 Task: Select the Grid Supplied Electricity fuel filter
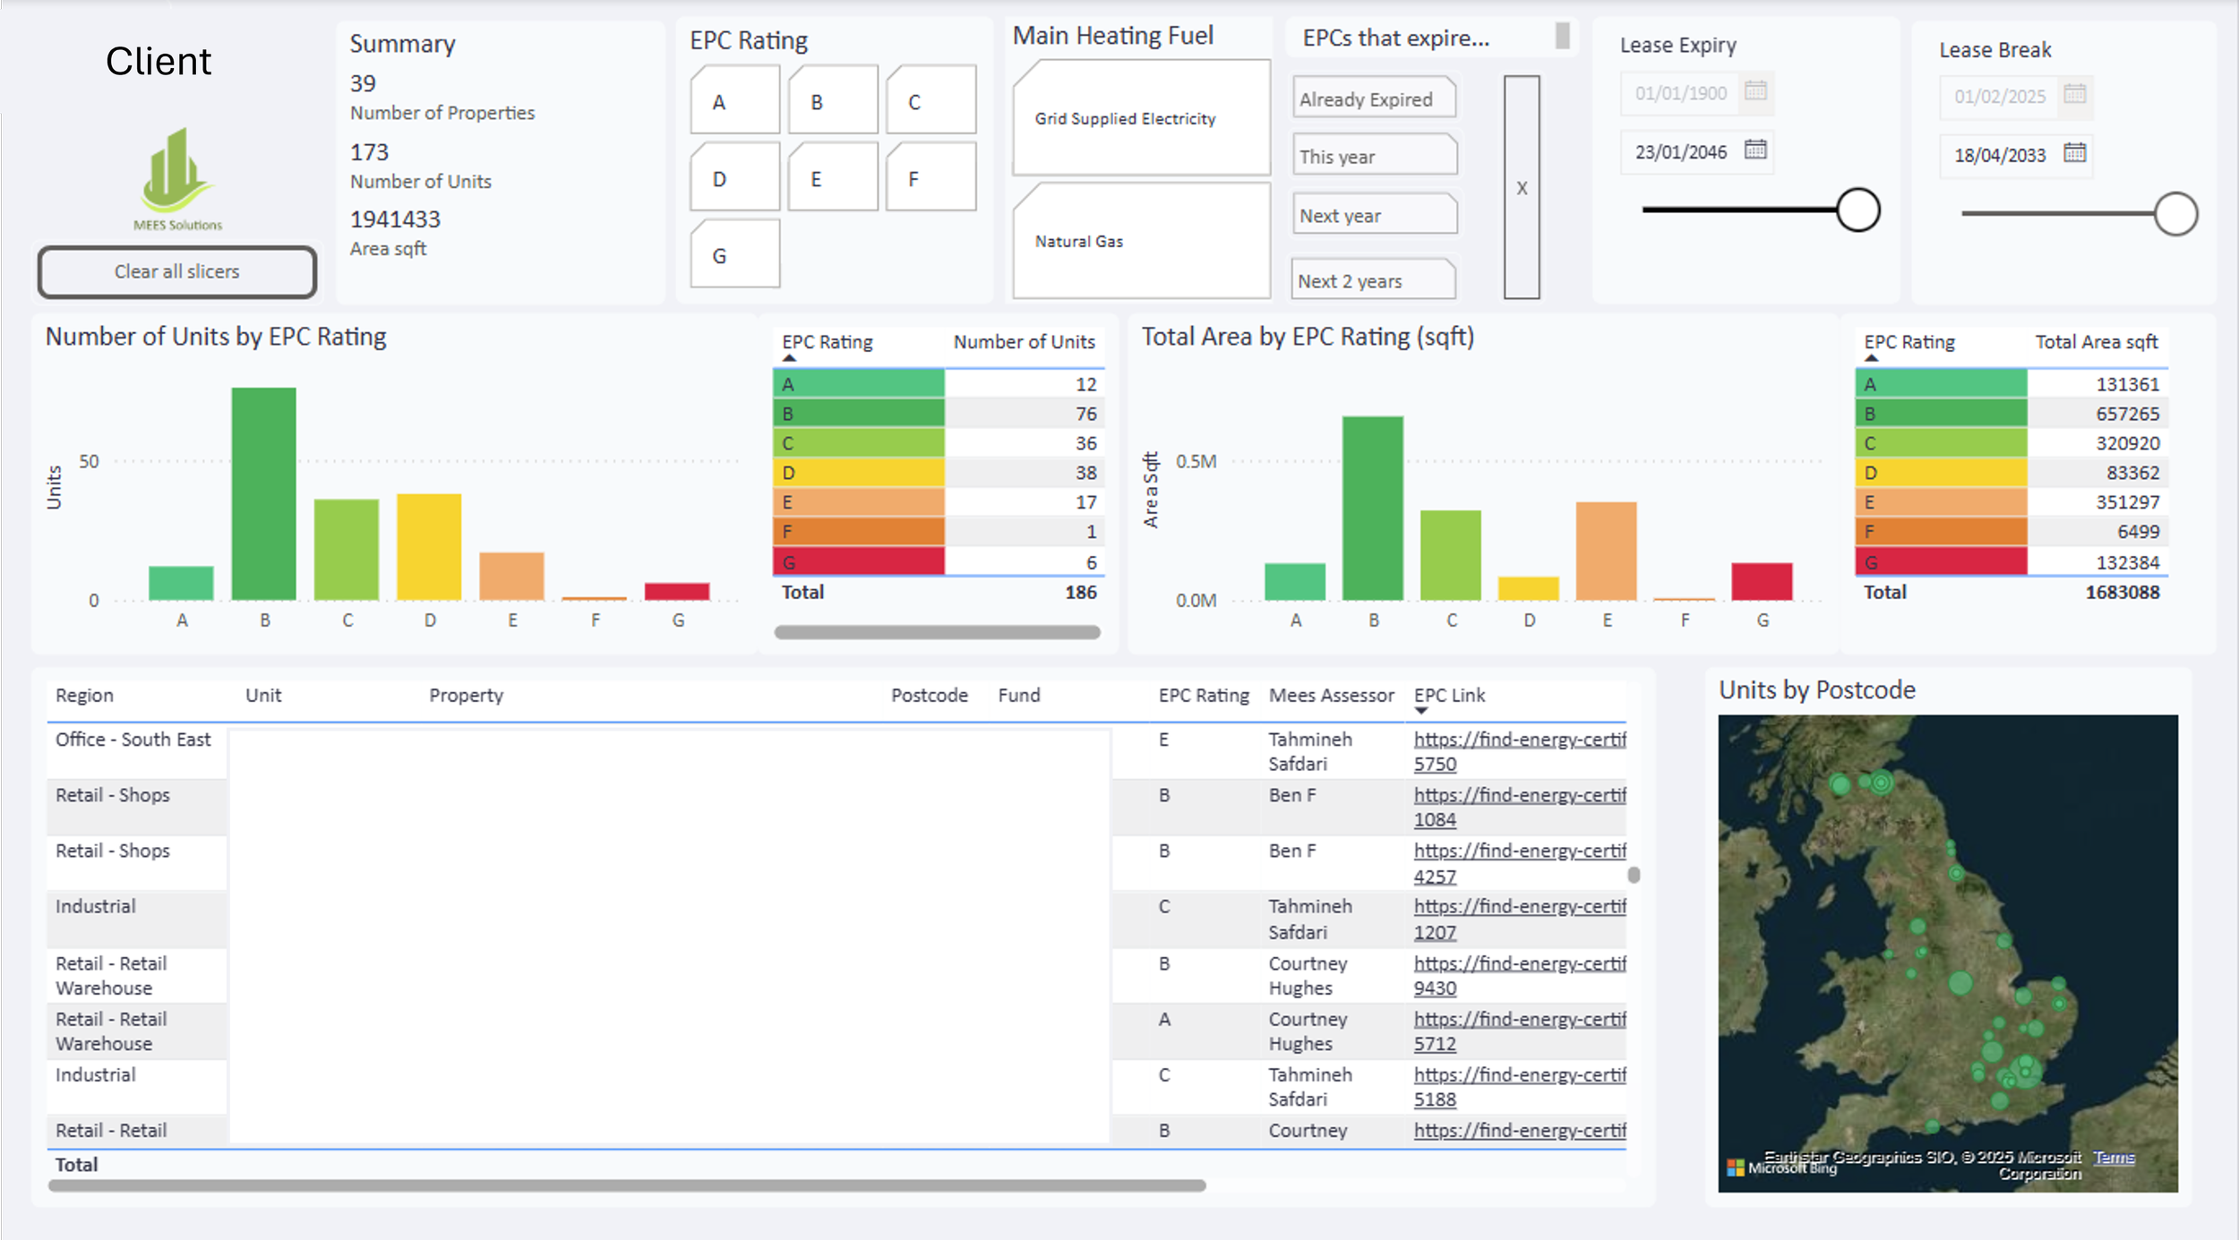1141,117
